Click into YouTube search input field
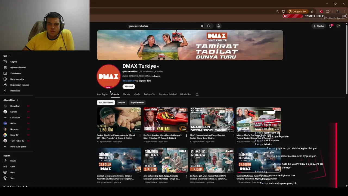Viewport: 348px width, 196px height. pos(163,26)
